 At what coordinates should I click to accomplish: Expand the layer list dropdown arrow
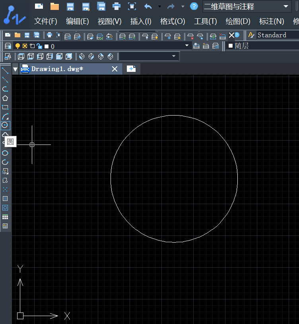186,45
